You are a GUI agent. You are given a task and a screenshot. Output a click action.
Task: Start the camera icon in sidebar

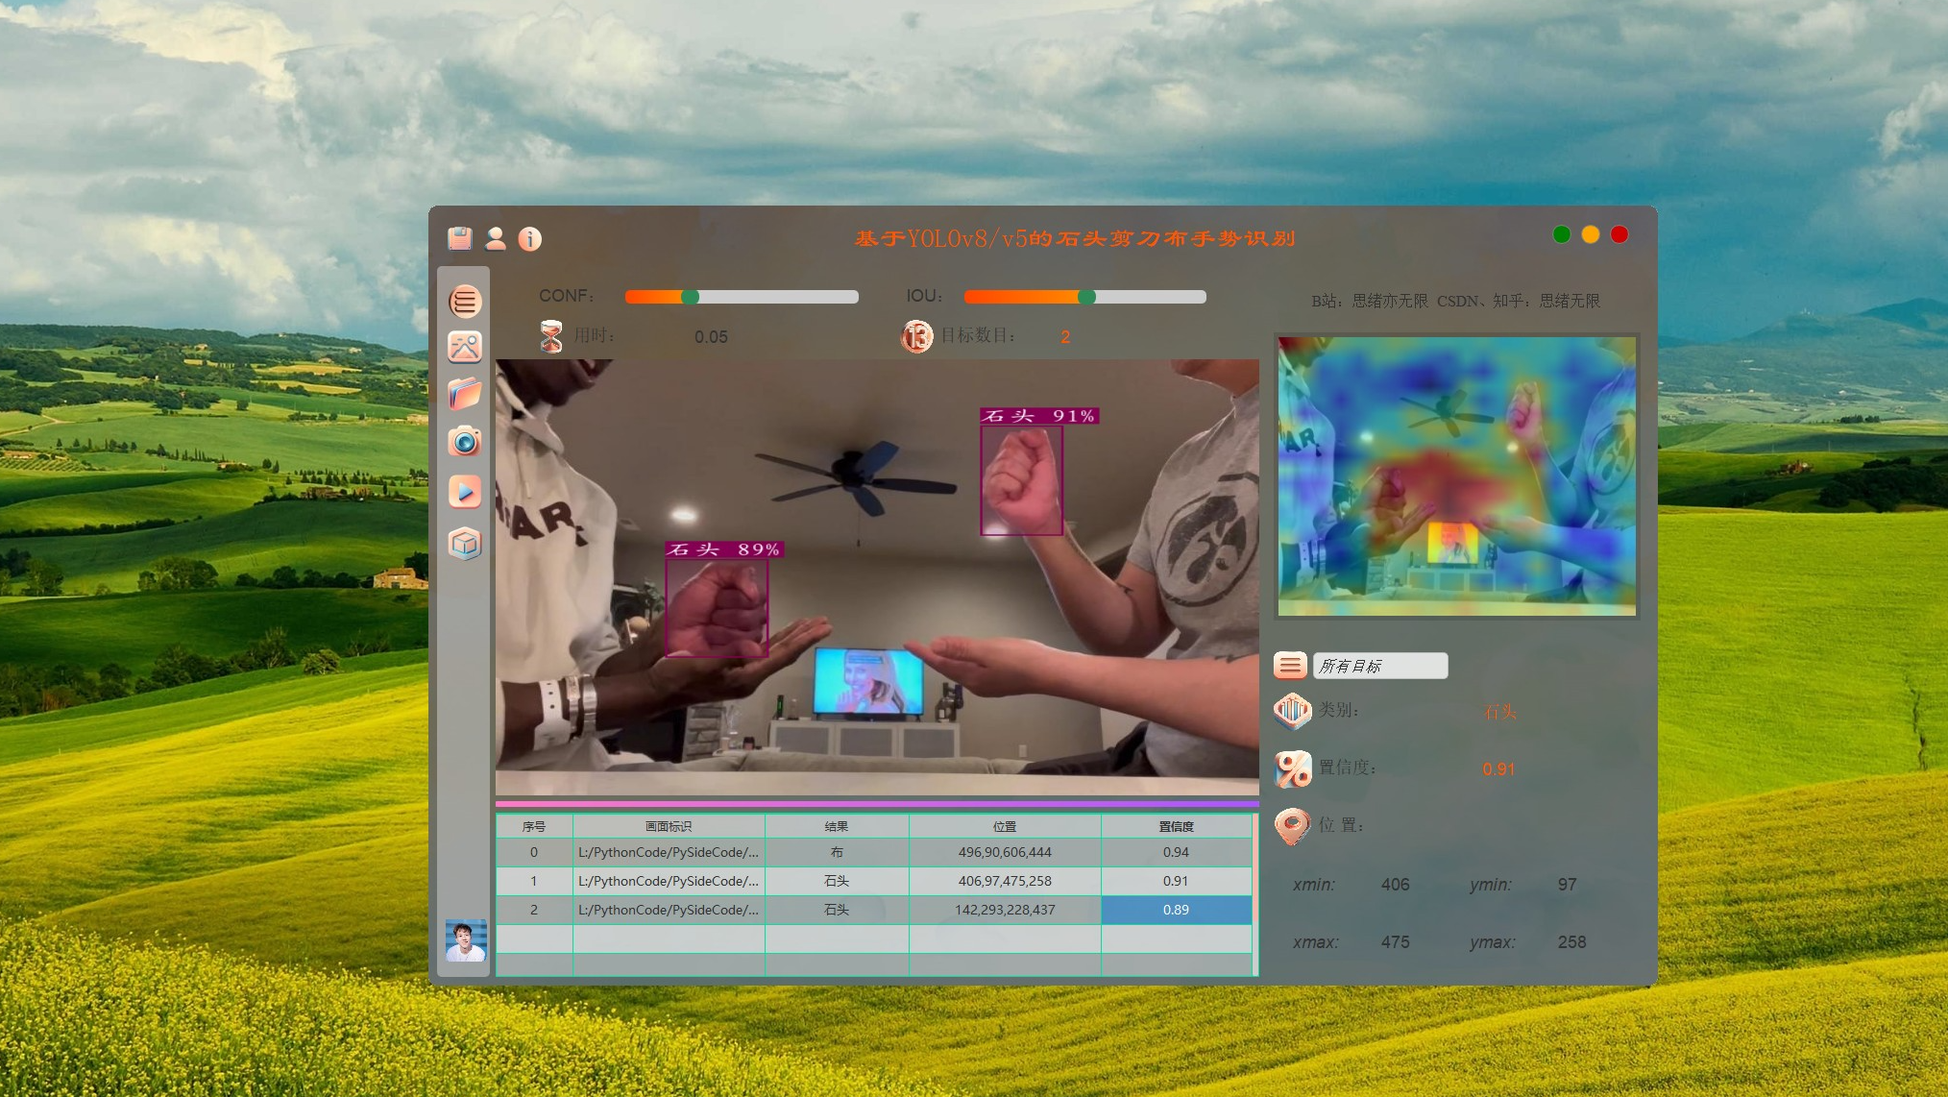pyautogui.click(x=465, y=441)
